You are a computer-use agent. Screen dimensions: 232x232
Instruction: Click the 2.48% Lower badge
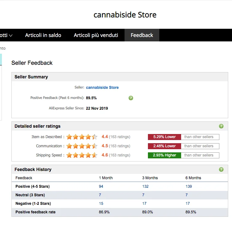tap(164, 146)
